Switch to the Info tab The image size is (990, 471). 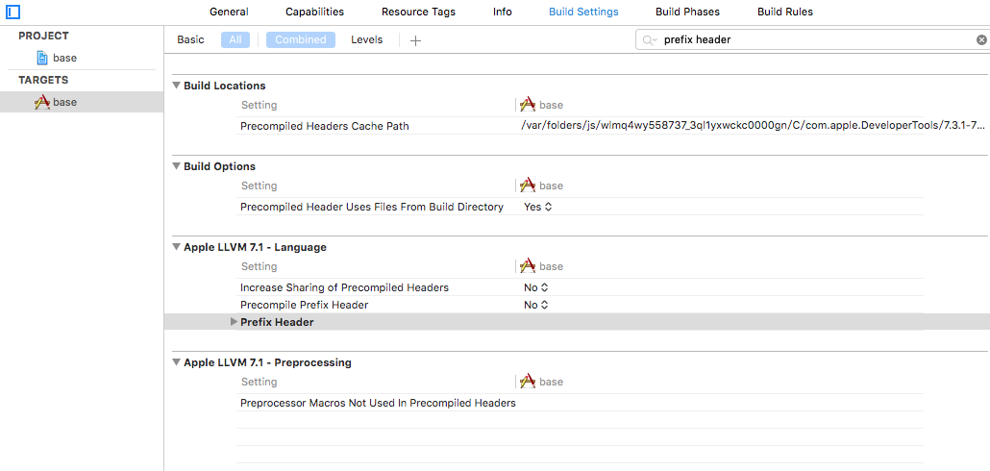(x=503, y=12)
